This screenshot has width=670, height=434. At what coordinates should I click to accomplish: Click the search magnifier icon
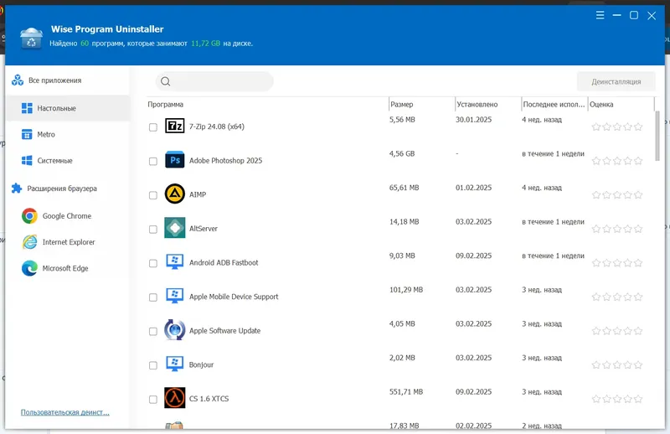point(165,81)
